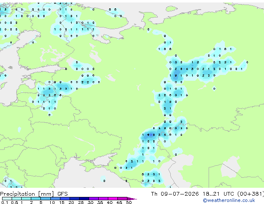Click the legend scale label "10"
Image resolution: width=264 pixels, height=204 pixels.
(x=52, y=202)
